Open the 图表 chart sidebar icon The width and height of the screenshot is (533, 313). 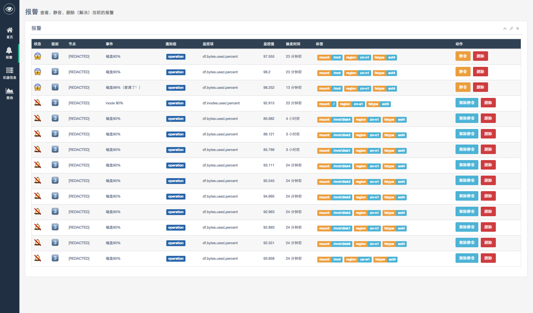pyautogui.click(x=9, y=93)
